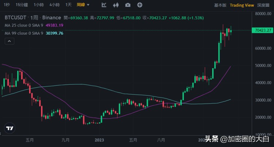Image resolution: width=274 pixels, height=147 pixels.
Task: Click the 40000.00 price axis label
Action: click(x=263, y=83)
